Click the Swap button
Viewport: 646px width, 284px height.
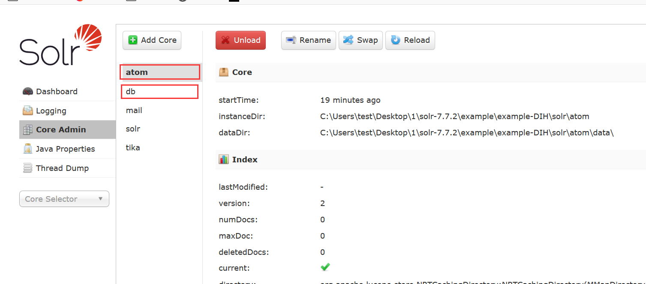(361, 40)
